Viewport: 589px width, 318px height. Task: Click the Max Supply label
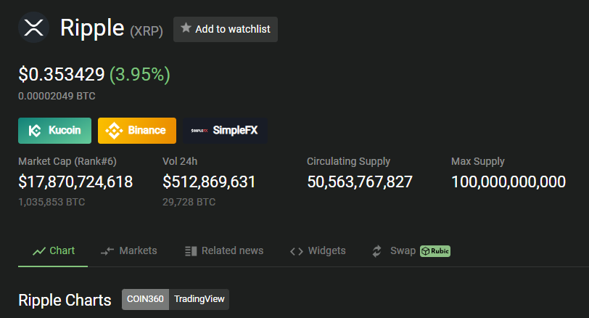pyautogui.click(x=478, y=162)
